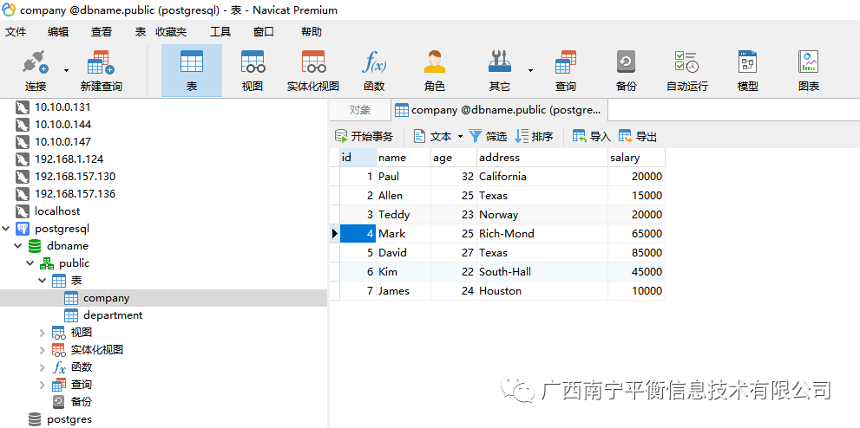The width and height of the screenshot is (860, 428).
Task: Open the 编辑 menu
Action: pos(58,32)
